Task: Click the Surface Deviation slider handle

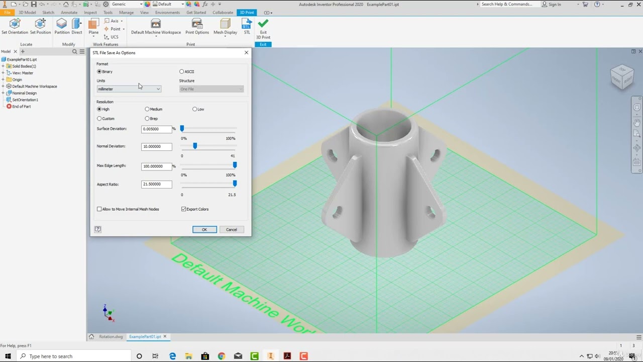Action: click(182, 129)
